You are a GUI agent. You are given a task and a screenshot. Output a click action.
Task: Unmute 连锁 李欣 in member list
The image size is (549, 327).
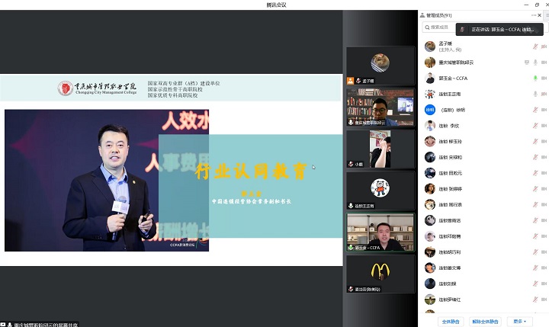click(535, 126)
